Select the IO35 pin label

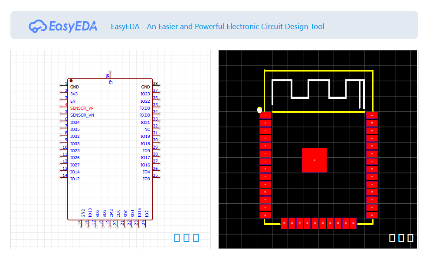pyautogui.click(x=75, y=130)
